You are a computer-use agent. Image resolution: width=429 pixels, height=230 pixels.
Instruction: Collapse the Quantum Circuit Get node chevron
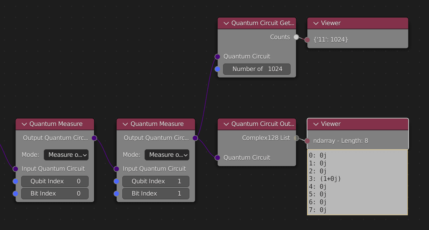click(226, 23)
